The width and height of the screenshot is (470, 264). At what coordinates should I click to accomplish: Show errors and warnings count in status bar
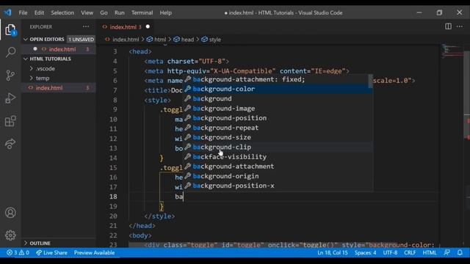point(18,252)
